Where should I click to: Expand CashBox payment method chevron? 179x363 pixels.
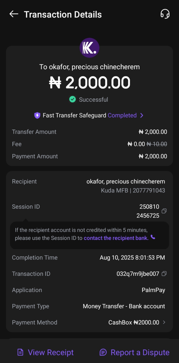pos(164,323)
